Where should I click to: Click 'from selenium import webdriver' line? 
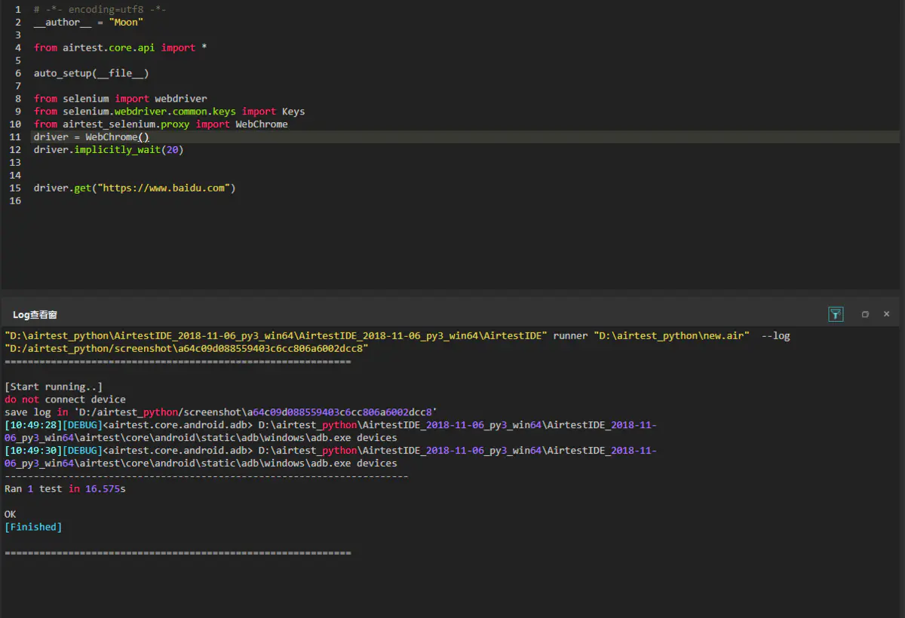[121, 99]
